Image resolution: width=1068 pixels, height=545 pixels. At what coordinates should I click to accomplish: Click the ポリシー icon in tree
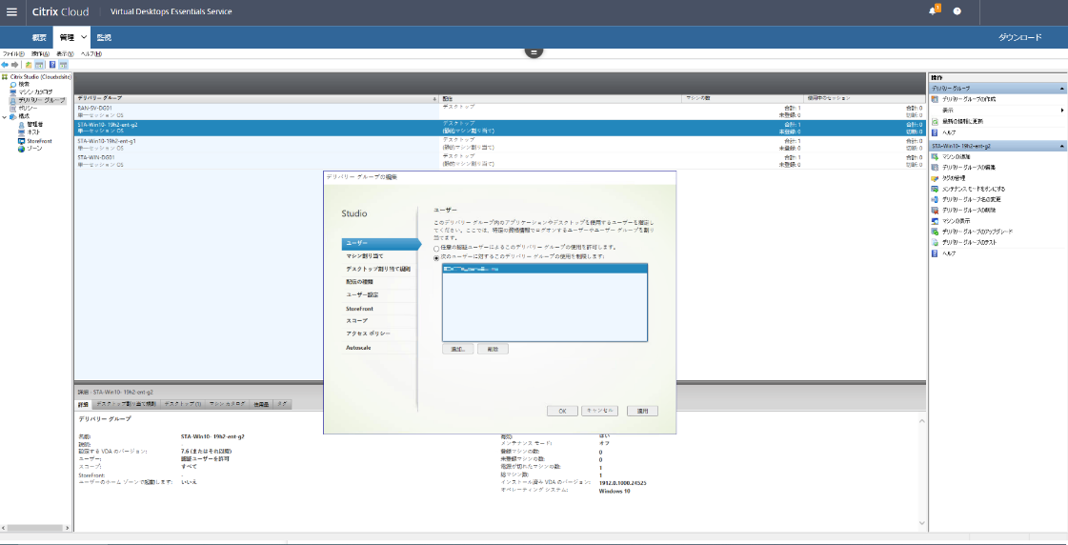(x=13, y=109)
